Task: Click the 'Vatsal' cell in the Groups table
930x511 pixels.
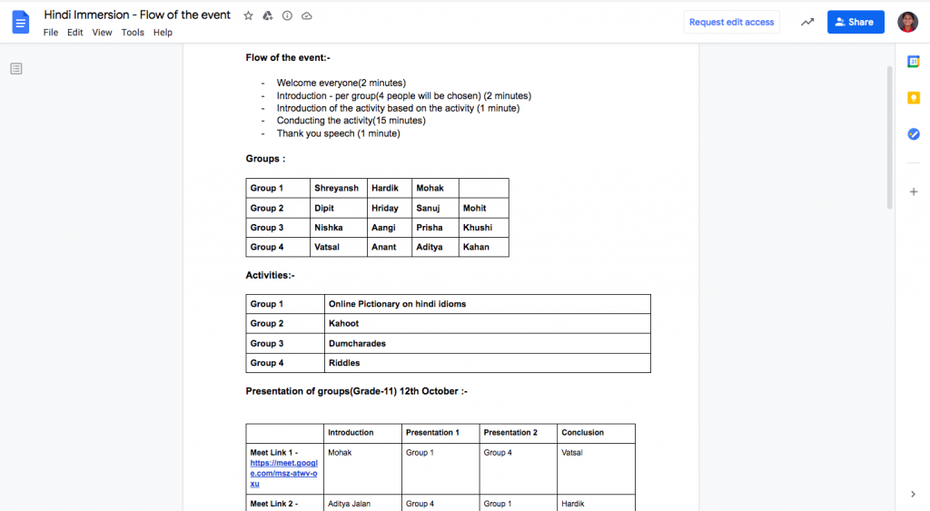Action: (x=338, y=247)
